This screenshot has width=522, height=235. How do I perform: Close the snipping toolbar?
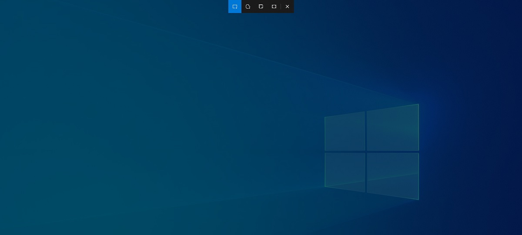(288, 7)
